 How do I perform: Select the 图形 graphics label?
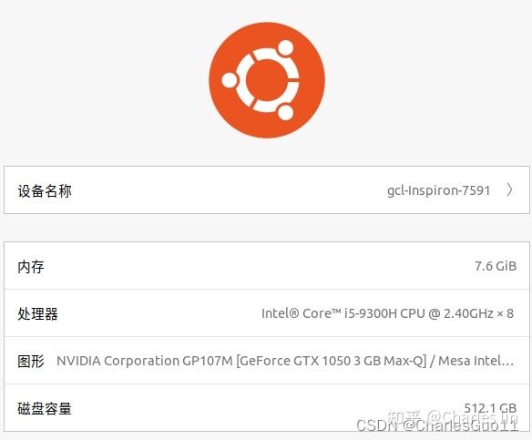(31, 361)
